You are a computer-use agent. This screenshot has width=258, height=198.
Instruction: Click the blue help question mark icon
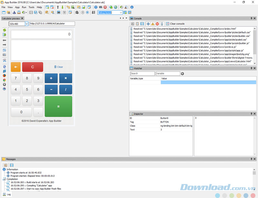pos(96,7)
